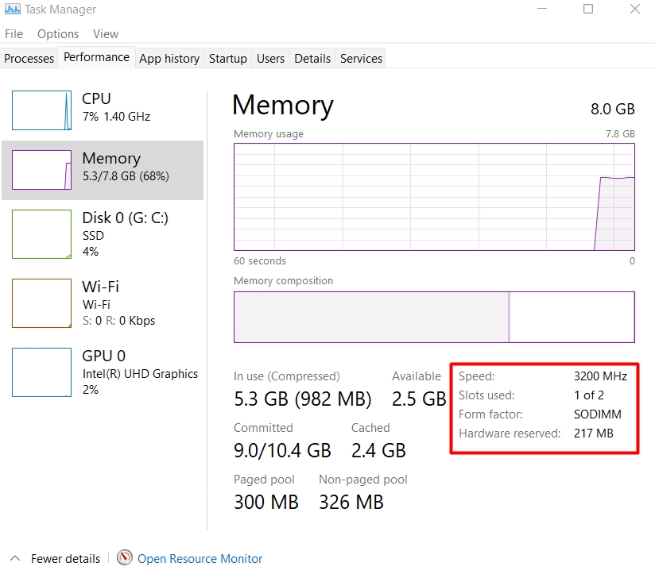Collapse view using Fewer details chevron

point(15,558)
